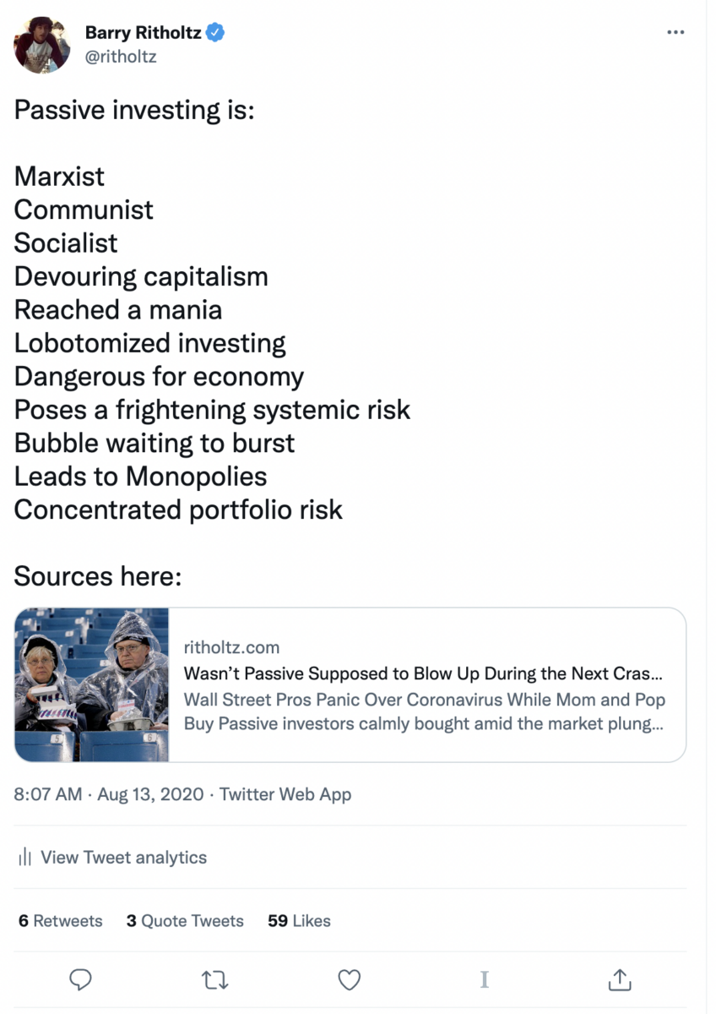Show the 59 Likes list
This screenshot has height=1014, width=716.
(299, 921)
